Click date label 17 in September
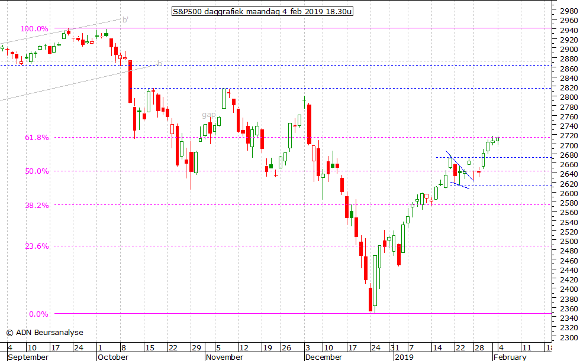 tap(55, 348)
